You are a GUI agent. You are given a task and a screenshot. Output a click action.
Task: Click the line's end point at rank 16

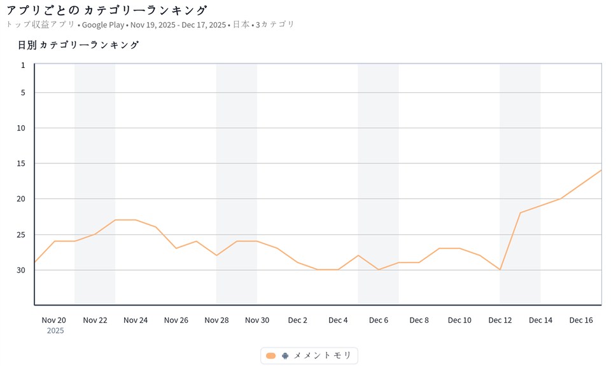point(600,170)
